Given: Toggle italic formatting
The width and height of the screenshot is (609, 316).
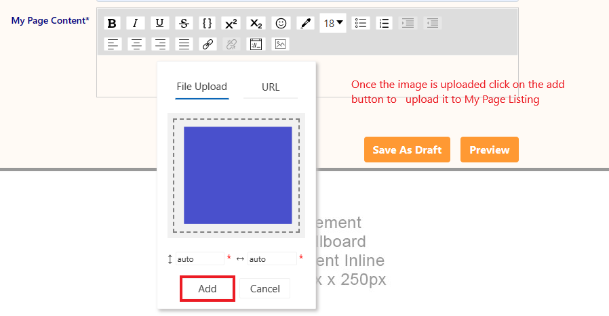Looking at the screenshot, I should [x=136, y=23].
